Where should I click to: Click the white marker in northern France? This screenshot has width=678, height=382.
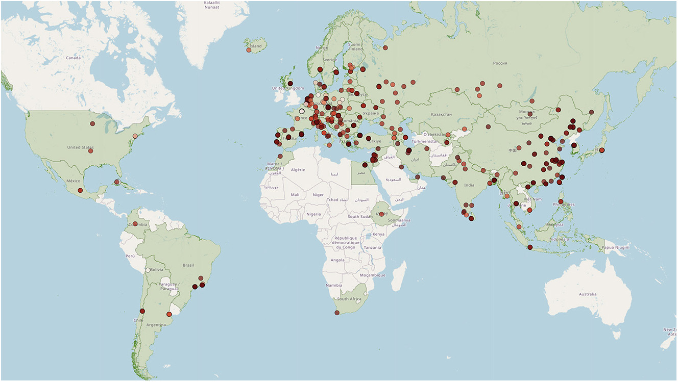click(302, 111)
